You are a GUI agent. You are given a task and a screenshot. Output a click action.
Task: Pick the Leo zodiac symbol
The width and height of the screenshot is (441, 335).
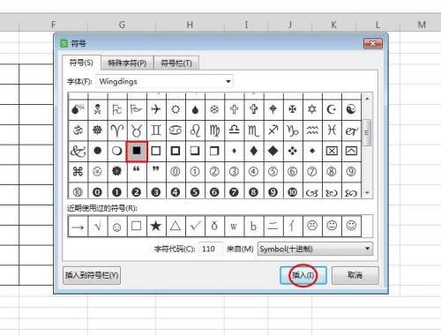coord(195,130)
